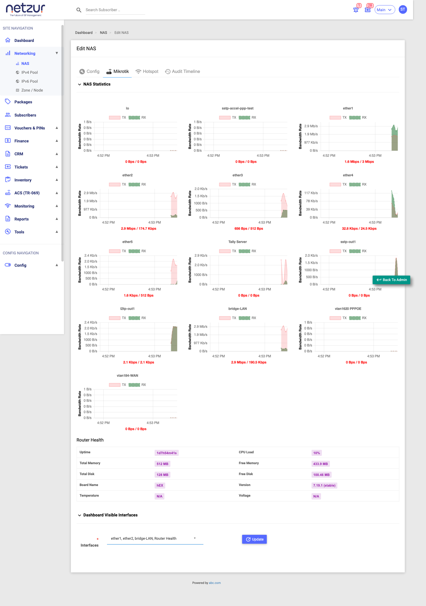Viewport: 426px width, 606px height.
Task: Toggle RX legend on ether1 chart
Action: [358, 117]
